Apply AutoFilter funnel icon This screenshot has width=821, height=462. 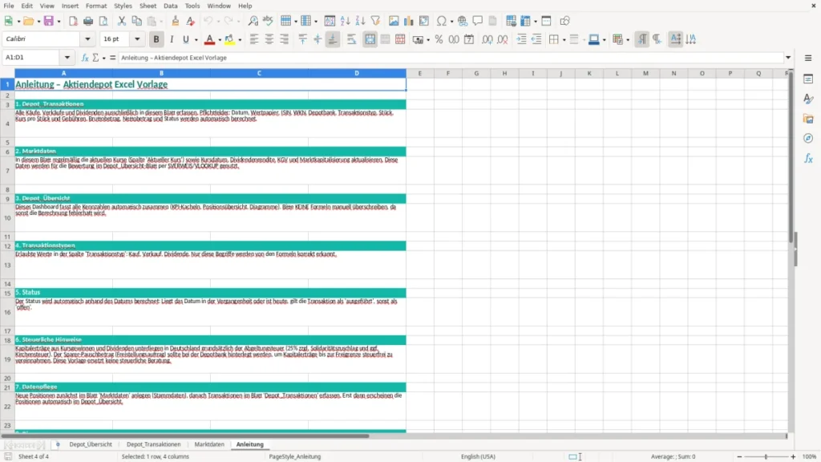click(x=375, y=21)
